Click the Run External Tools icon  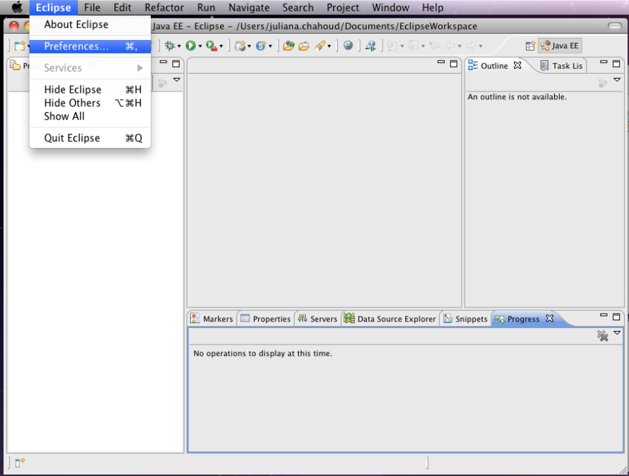pyautogui.click(x=212, y=46)
